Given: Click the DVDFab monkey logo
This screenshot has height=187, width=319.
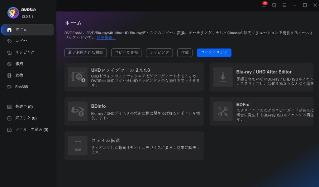Looking at the screenshot, I should click(13, 13).
